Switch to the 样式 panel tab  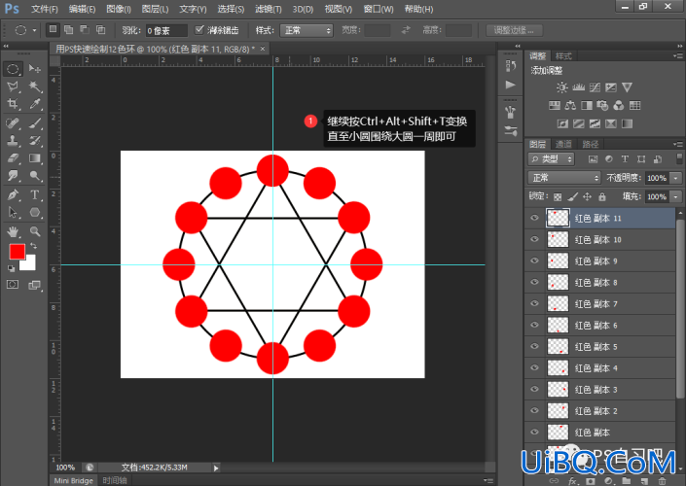(x=563, y=56)
